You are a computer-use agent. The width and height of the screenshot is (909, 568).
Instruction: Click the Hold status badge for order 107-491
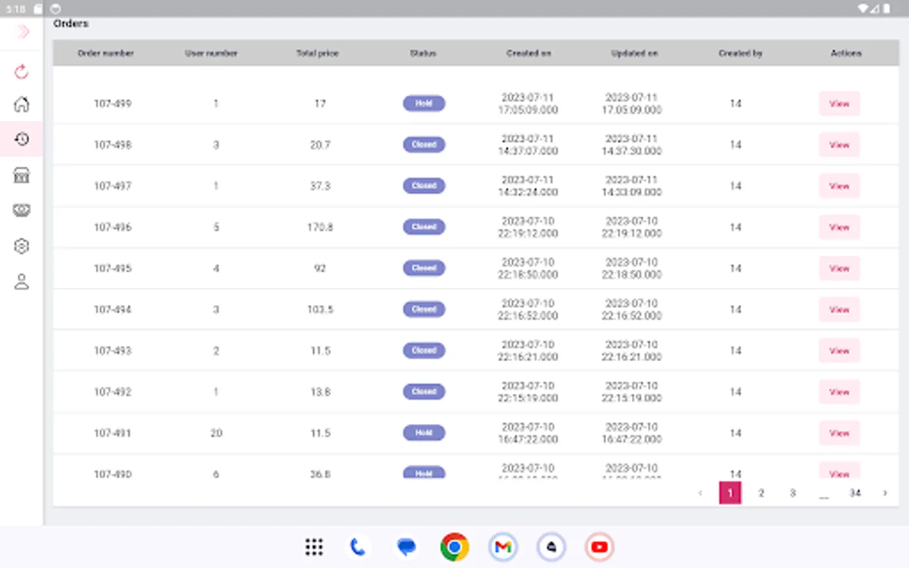point(424,433)
